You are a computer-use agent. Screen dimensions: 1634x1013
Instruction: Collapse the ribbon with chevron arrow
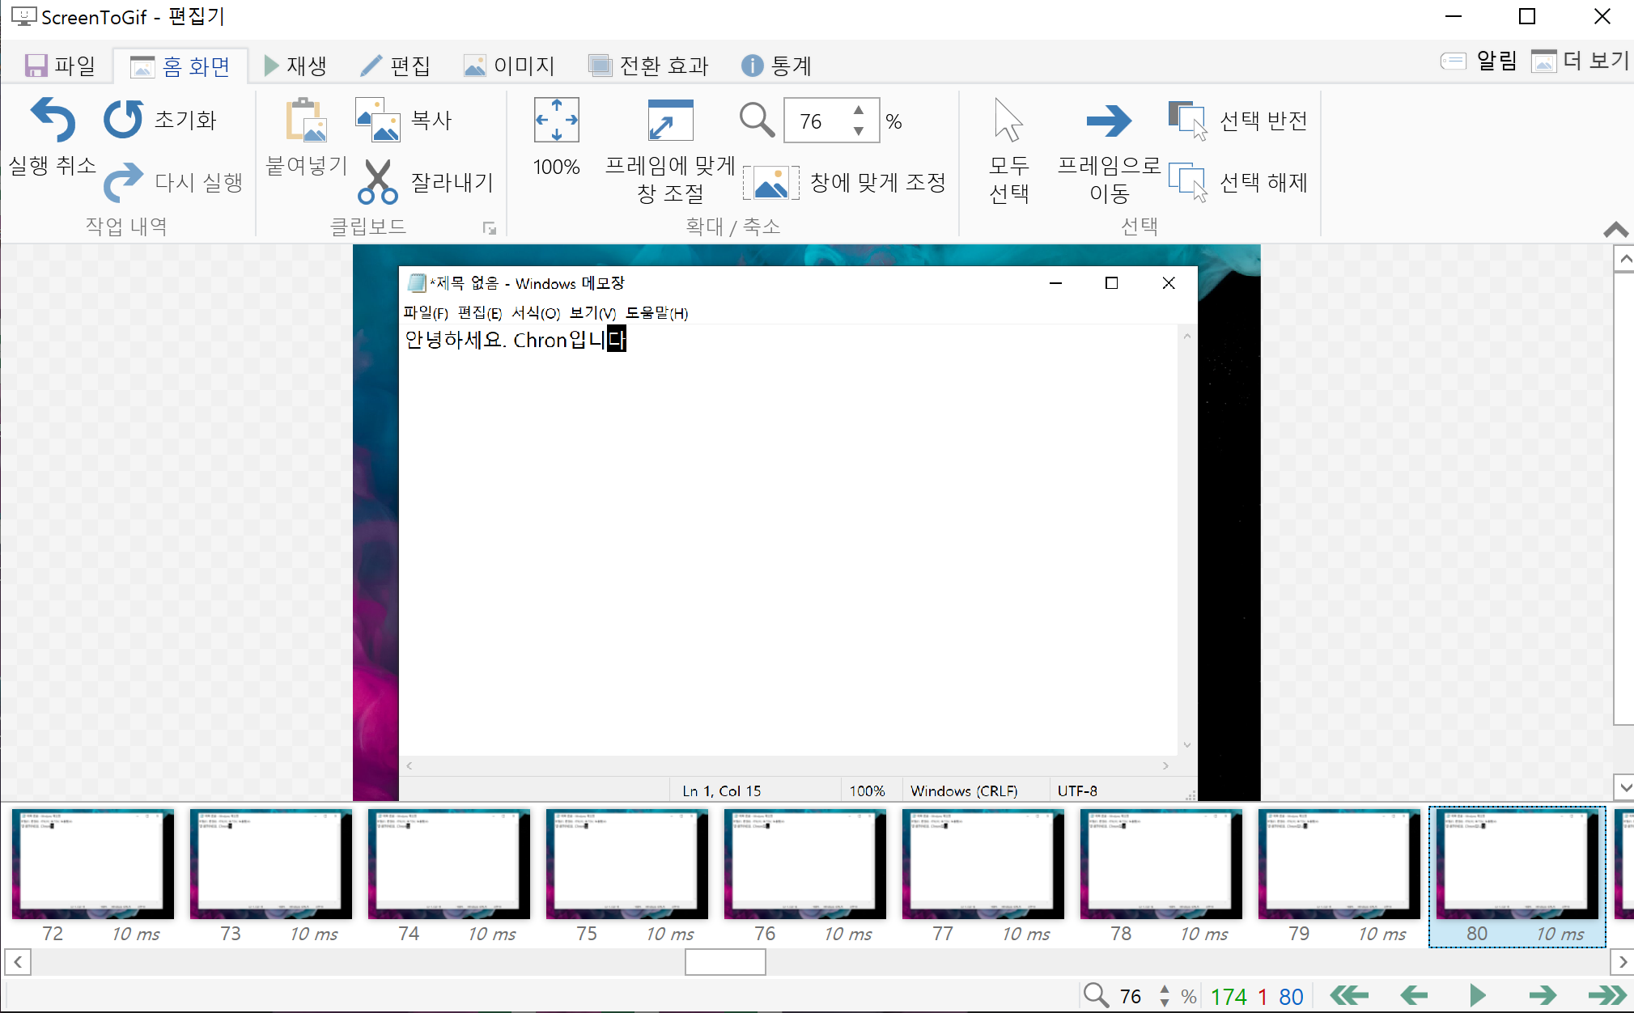pyautogui.click(x=1615, y=230)
